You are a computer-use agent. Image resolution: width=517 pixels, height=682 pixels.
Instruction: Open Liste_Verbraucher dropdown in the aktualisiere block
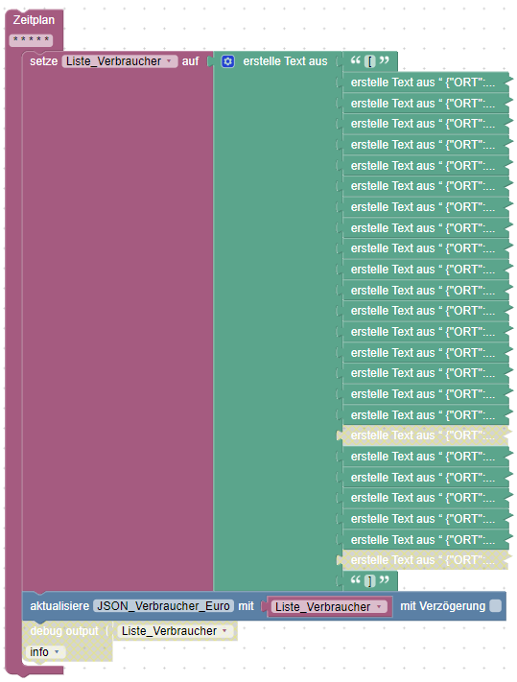click(x=329, y=607)
